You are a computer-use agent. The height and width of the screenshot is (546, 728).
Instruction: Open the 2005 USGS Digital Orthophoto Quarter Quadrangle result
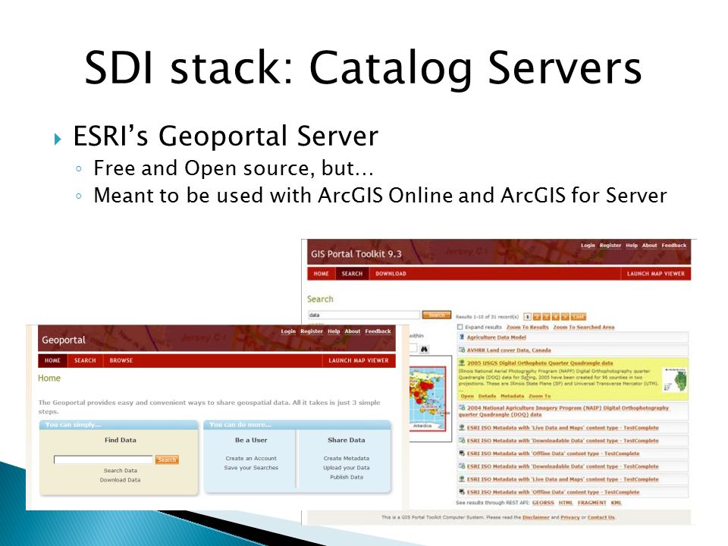540,363
